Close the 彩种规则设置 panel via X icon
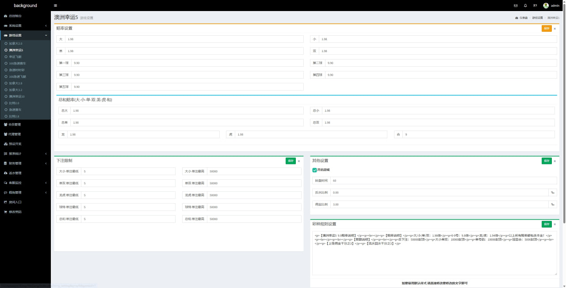566x288 pixels. point(555,224)
